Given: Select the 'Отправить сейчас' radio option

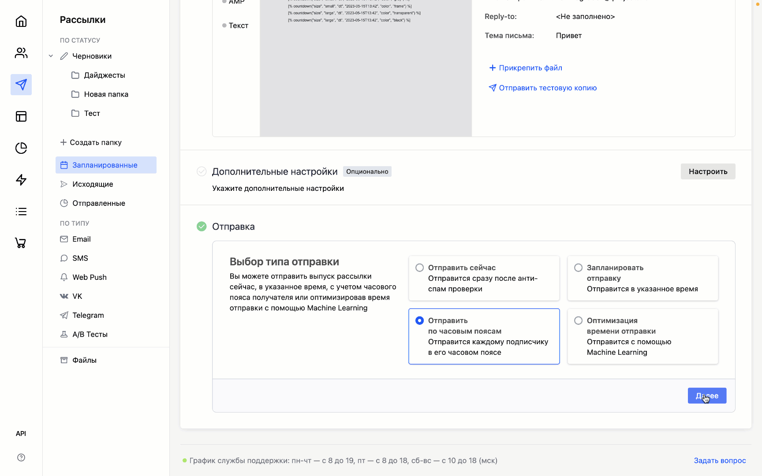Looking at the screenshot, I should [x=420, y=268].
